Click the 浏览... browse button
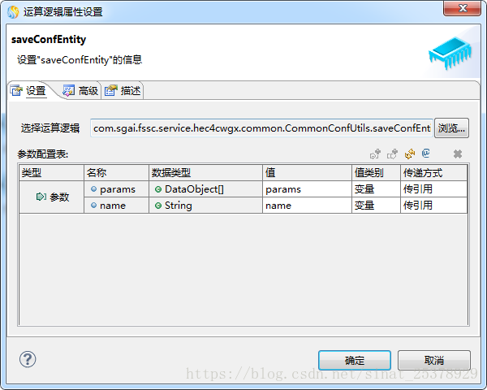 point(451,128)
